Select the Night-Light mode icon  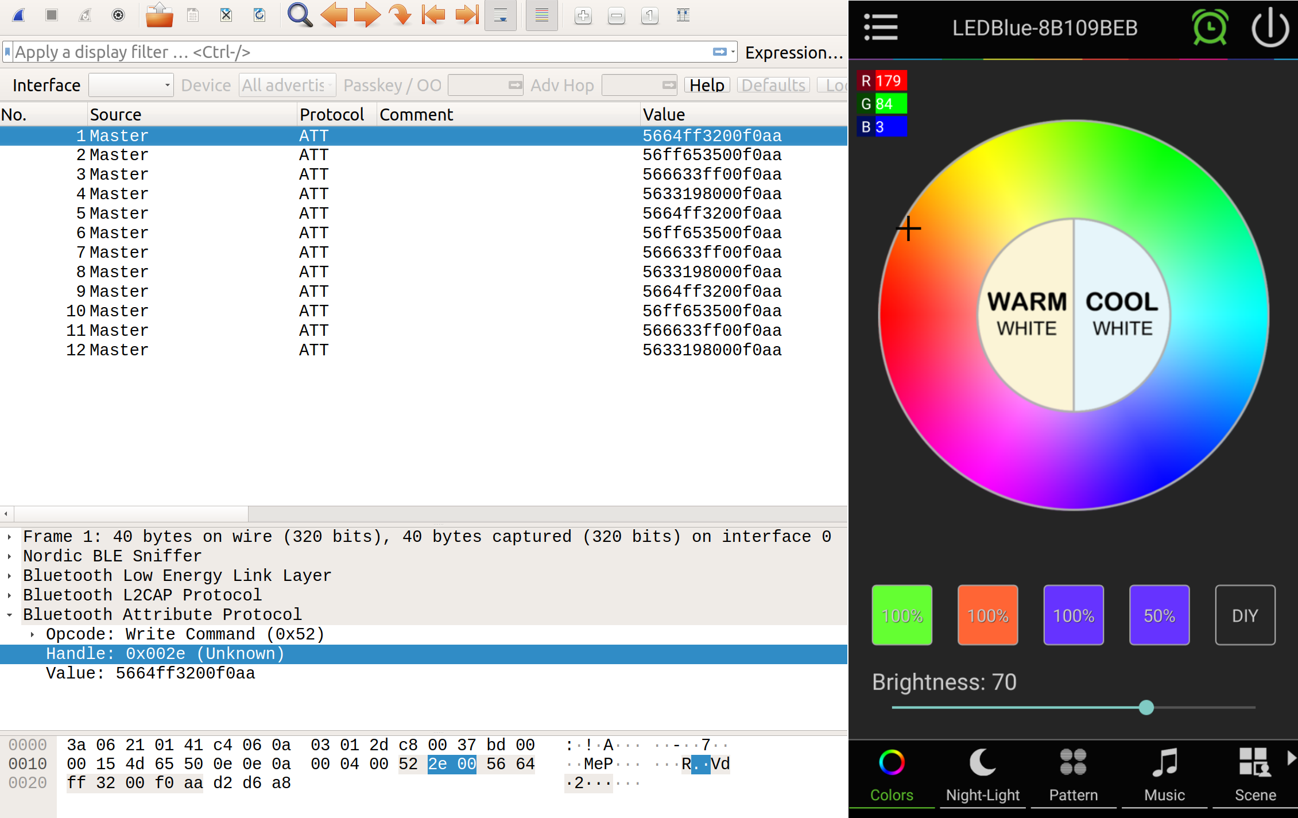pos(982,767)
